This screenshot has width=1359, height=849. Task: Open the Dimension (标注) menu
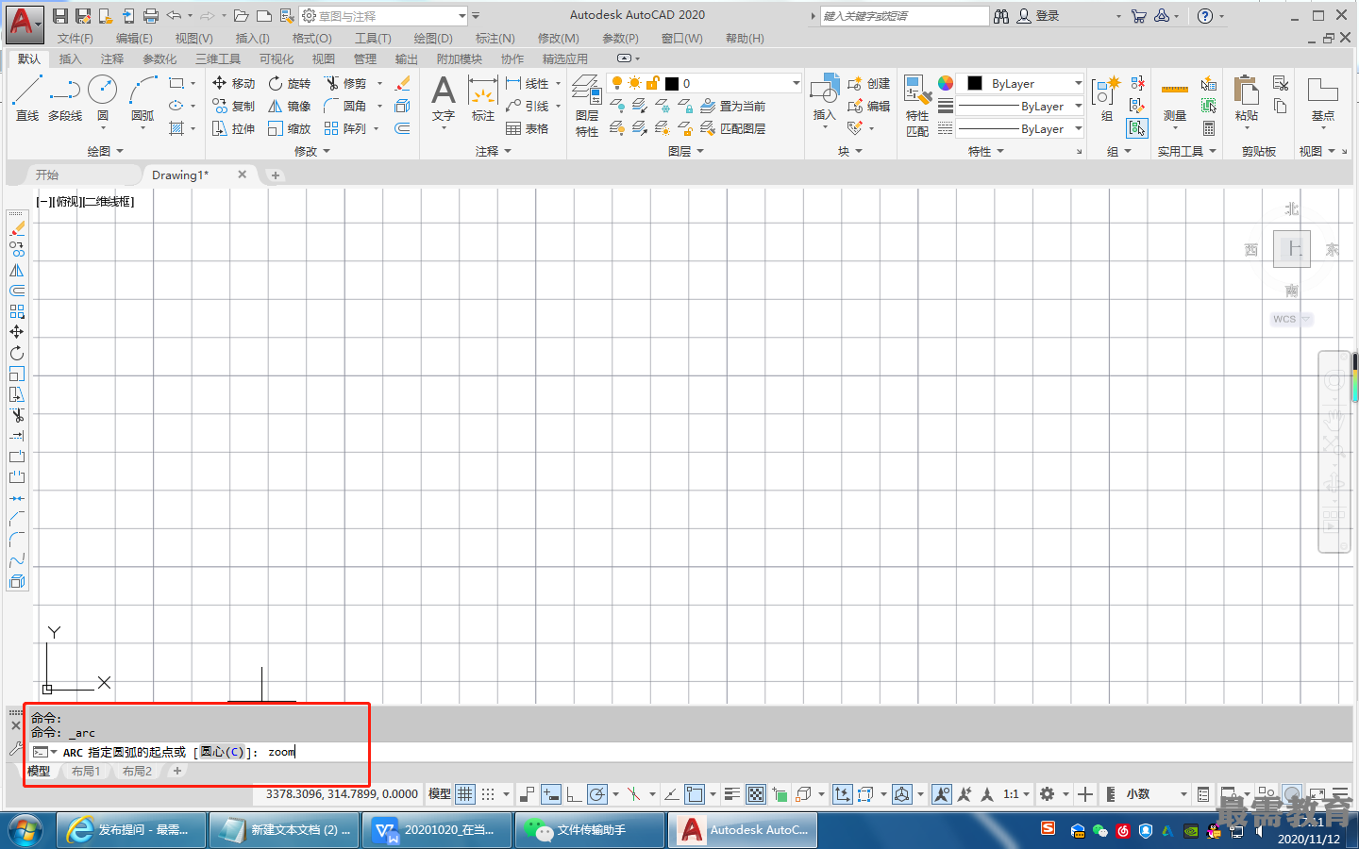coord(495,39)
